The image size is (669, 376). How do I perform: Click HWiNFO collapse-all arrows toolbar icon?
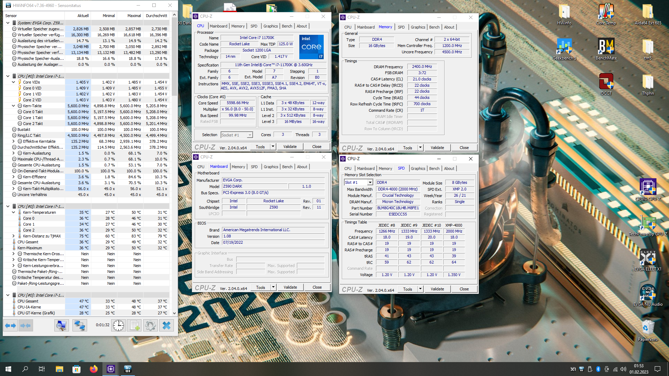click(x=25, y=326)
